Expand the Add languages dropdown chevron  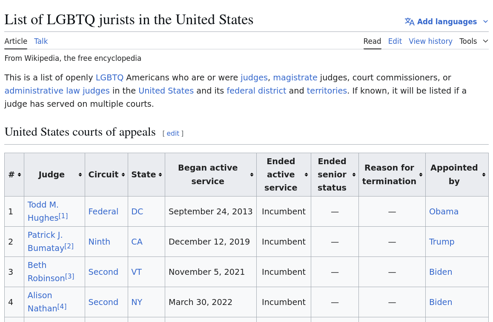pyautogui.click(x=485, y=21)
